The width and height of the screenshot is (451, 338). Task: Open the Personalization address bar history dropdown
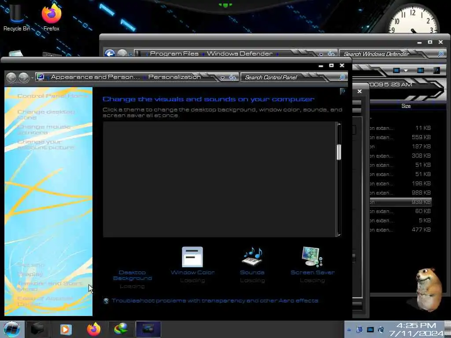222,77
